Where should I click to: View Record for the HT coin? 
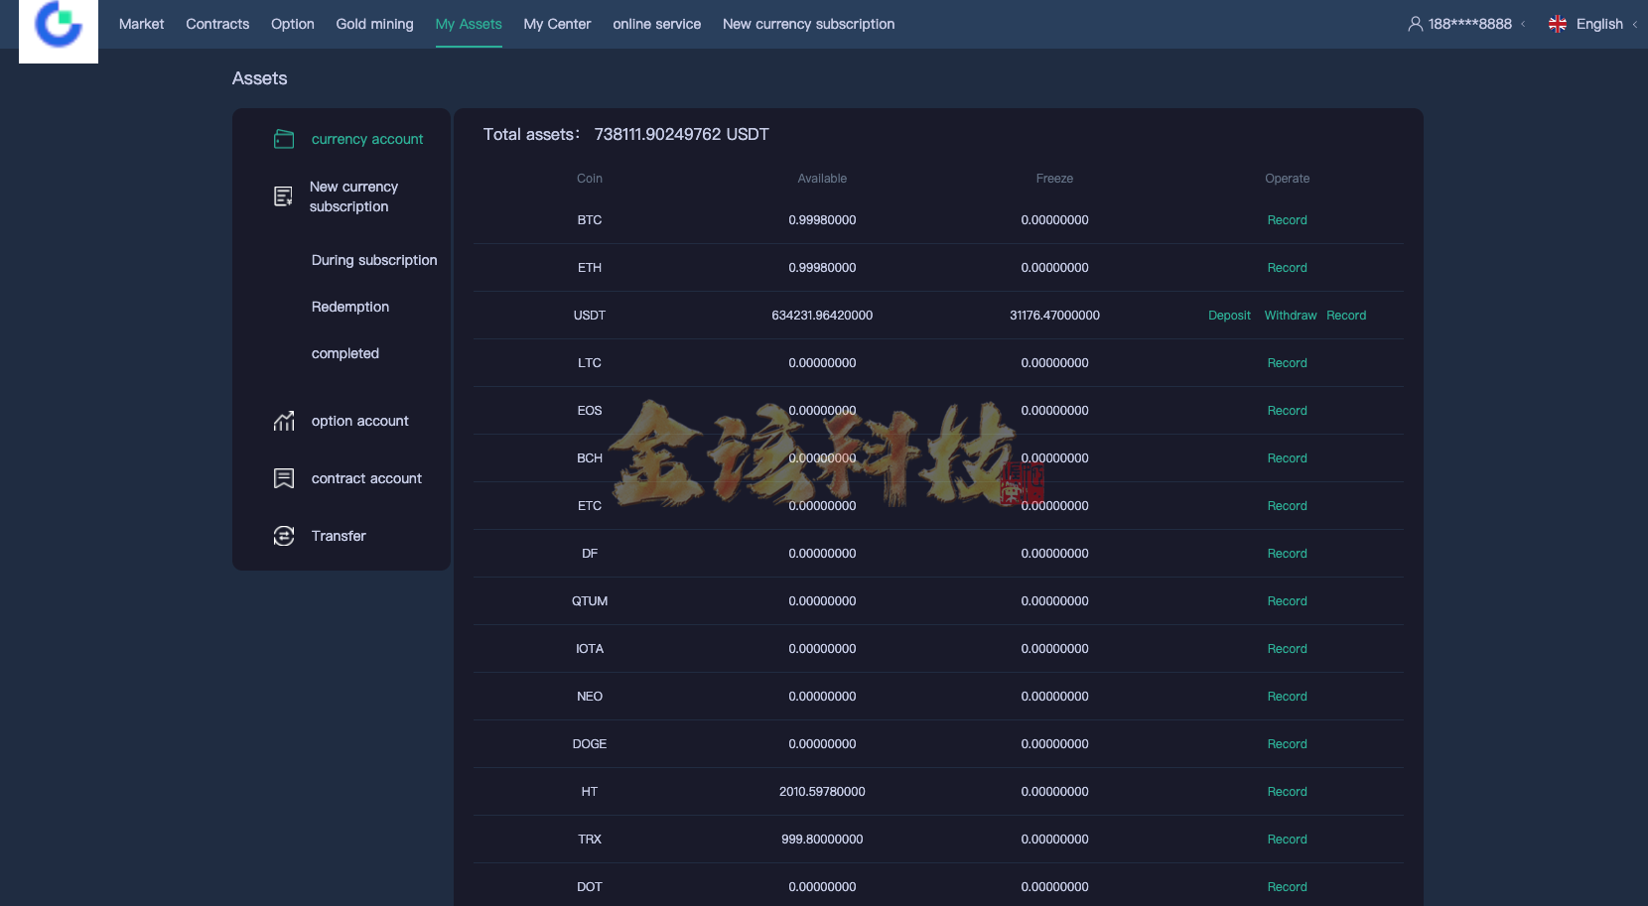[1287, 792]
